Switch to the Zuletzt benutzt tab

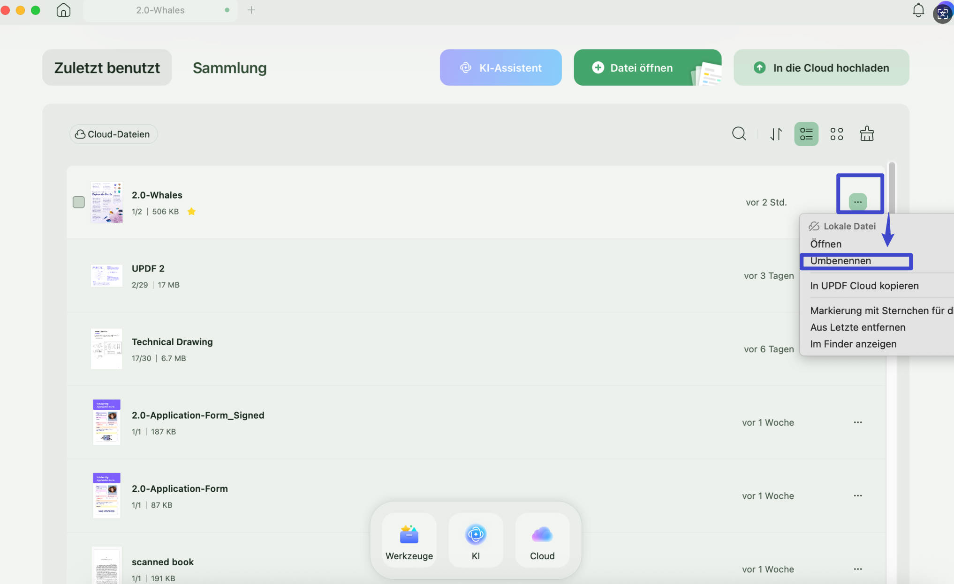click(107, 67)
